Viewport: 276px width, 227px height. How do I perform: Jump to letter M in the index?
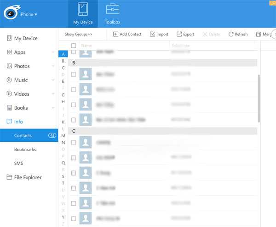(x=63, y=136)
